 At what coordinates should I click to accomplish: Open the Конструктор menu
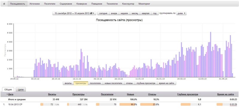[128, 4]
